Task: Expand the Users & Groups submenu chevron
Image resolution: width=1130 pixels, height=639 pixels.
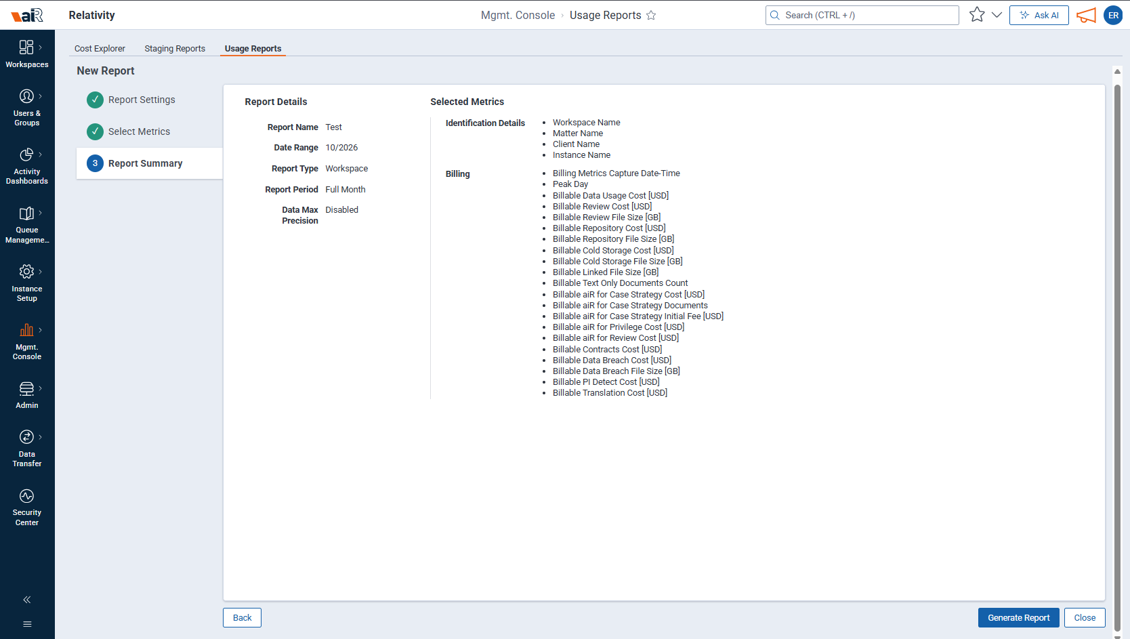Action: pyautogui.click(x=41, y=96)
